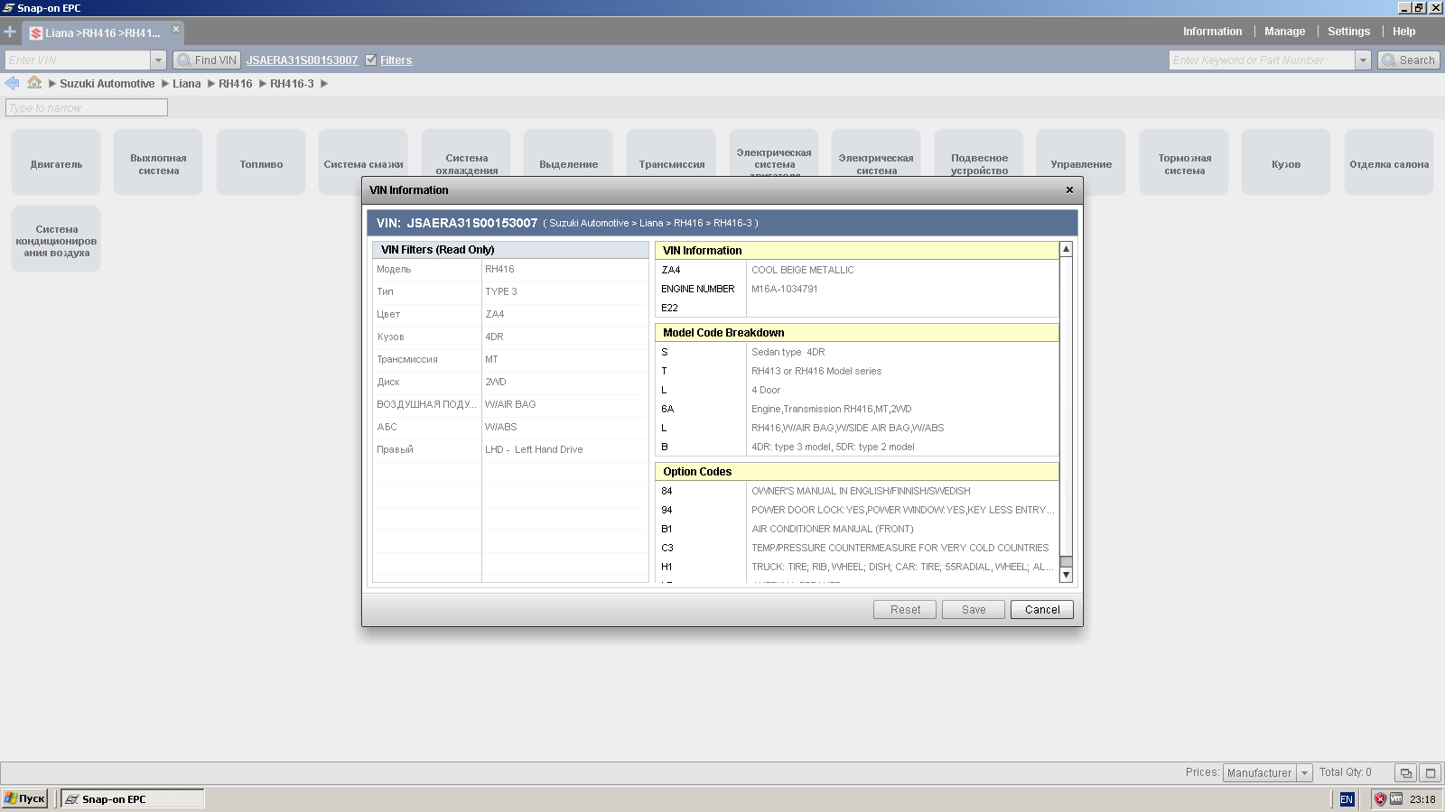Open the Кузов category tile

(x=1286, y=162)
